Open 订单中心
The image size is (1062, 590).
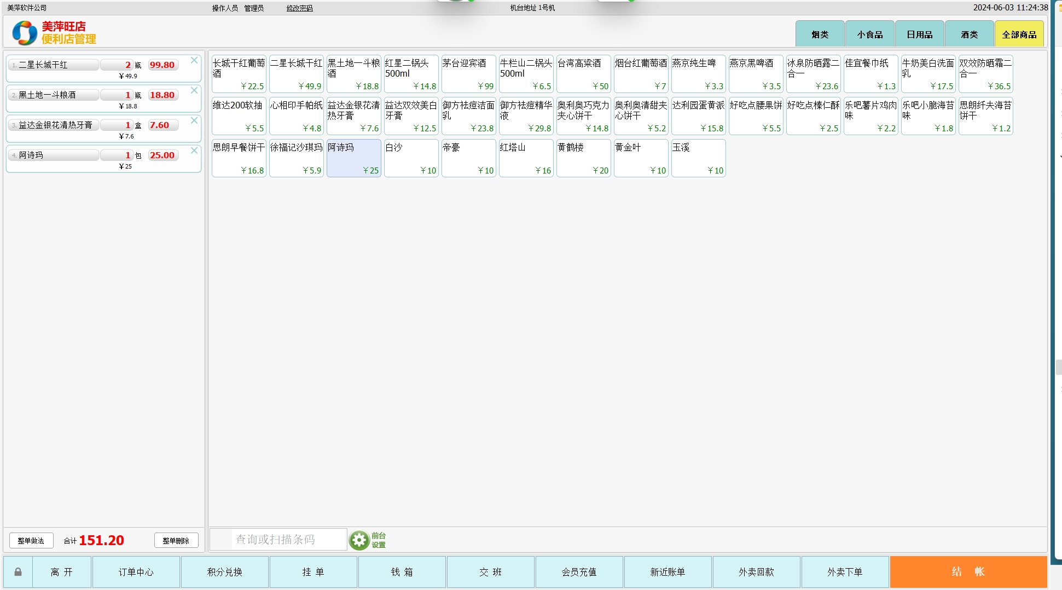[136, 572]
